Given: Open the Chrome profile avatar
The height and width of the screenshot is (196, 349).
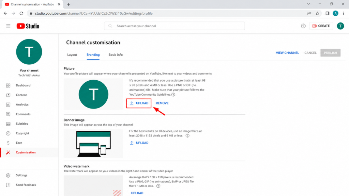Looking at the screenshot, I should [x=335, y=13].
